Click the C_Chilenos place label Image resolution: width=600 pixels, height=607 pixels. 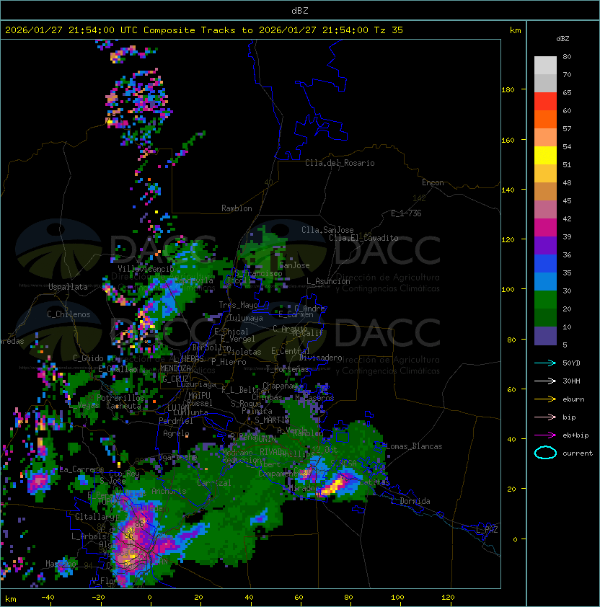69,314
